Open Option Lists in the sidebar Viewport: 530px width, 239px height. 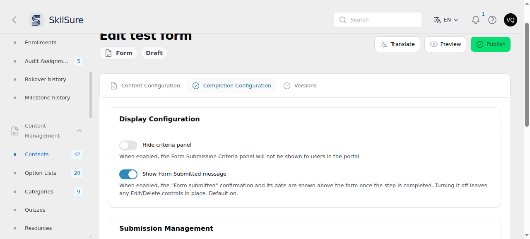(41, 173)
